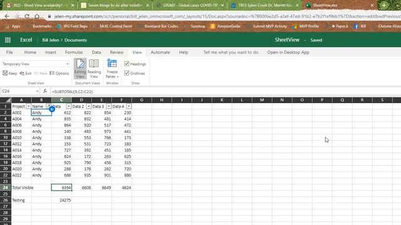This screenshot has height=225, width=401.
Task: Select the Total Visible cell
Action: pos(21,187)
